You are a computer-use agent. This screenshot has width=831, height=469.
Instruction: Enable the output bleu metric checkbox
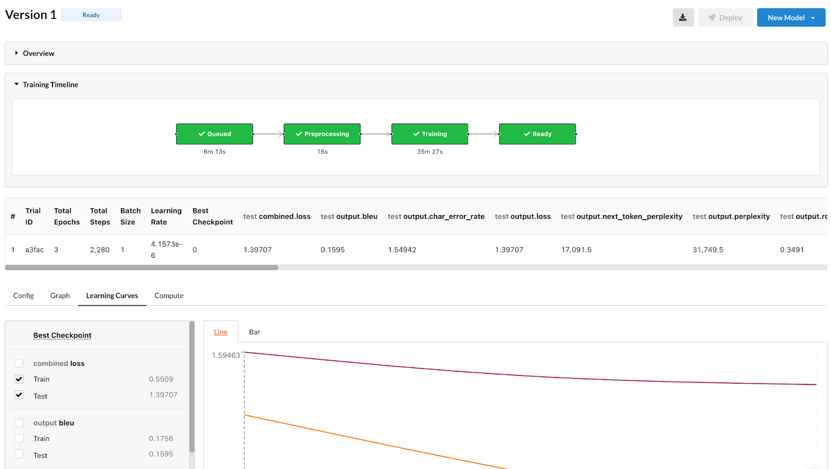tap(19, 422)
